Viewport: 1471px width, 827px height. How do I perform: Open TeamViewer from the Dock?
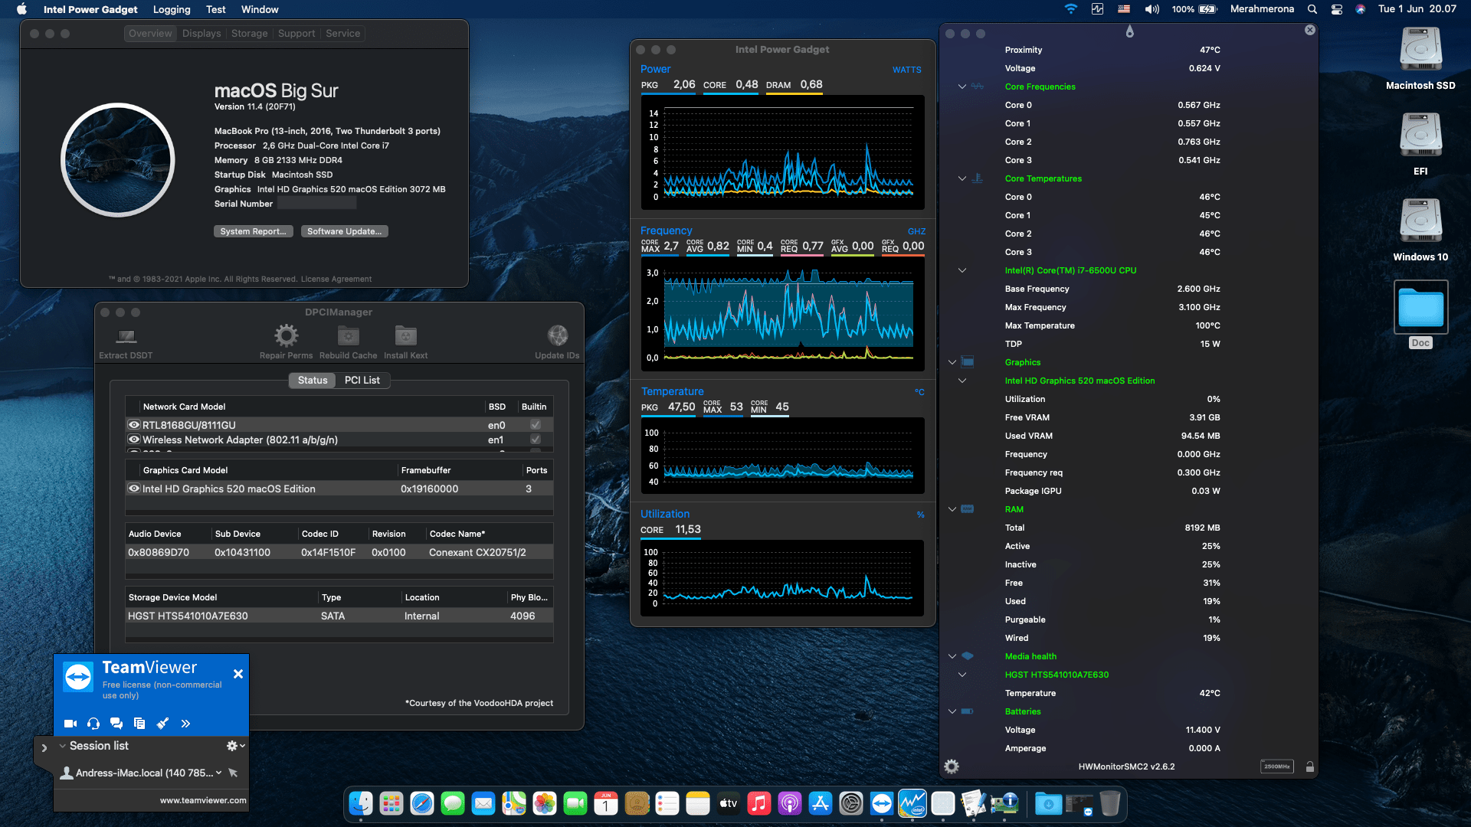882,803
